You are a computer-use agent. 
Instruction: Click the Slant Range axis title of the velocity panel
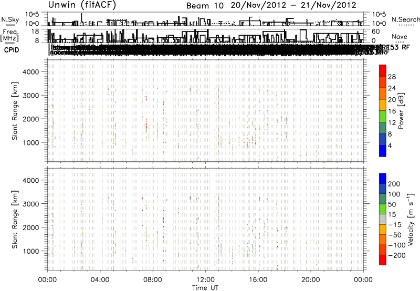tap(15, 220)
